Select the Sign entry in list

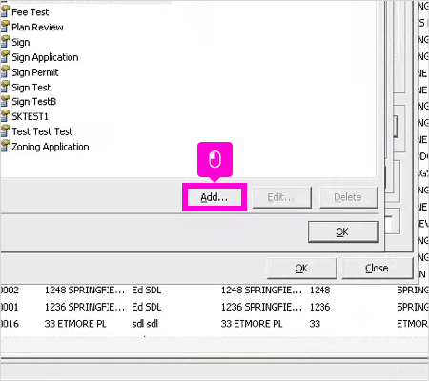(21, 42)
